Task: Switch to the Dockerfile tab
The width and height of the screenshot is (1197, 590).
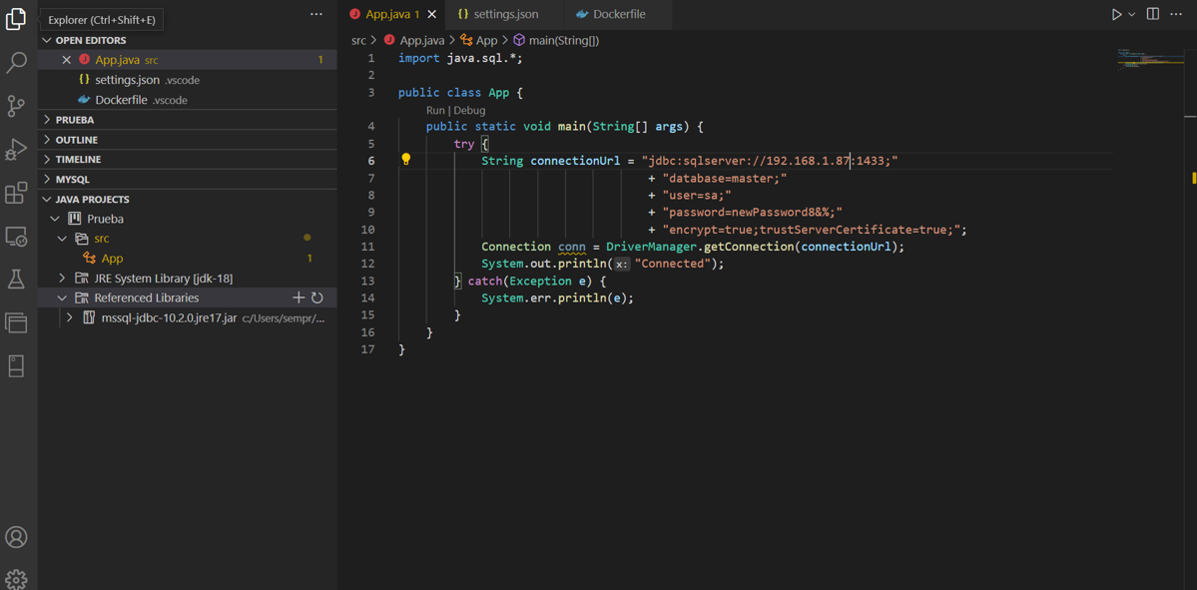Action: click(x=618, y=15)
